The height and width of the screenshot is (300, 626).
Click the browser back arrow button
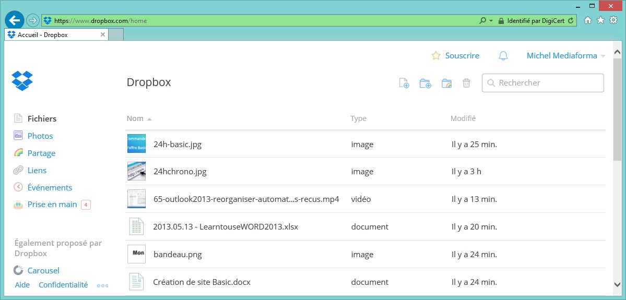[x=14, y=20]
